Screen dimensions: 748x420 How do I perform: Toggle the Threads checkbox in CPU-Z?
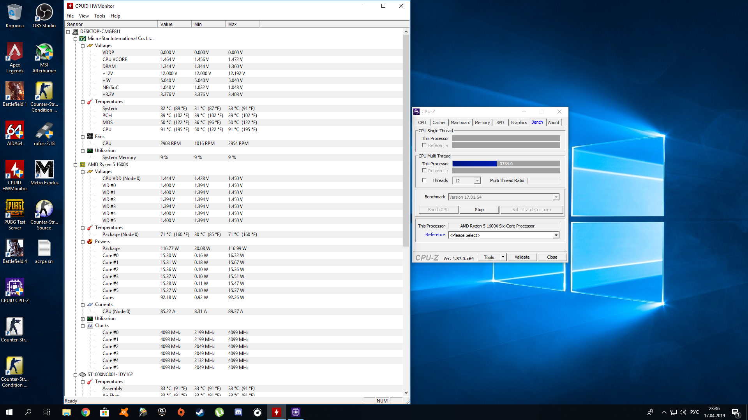tap(424, 180)
